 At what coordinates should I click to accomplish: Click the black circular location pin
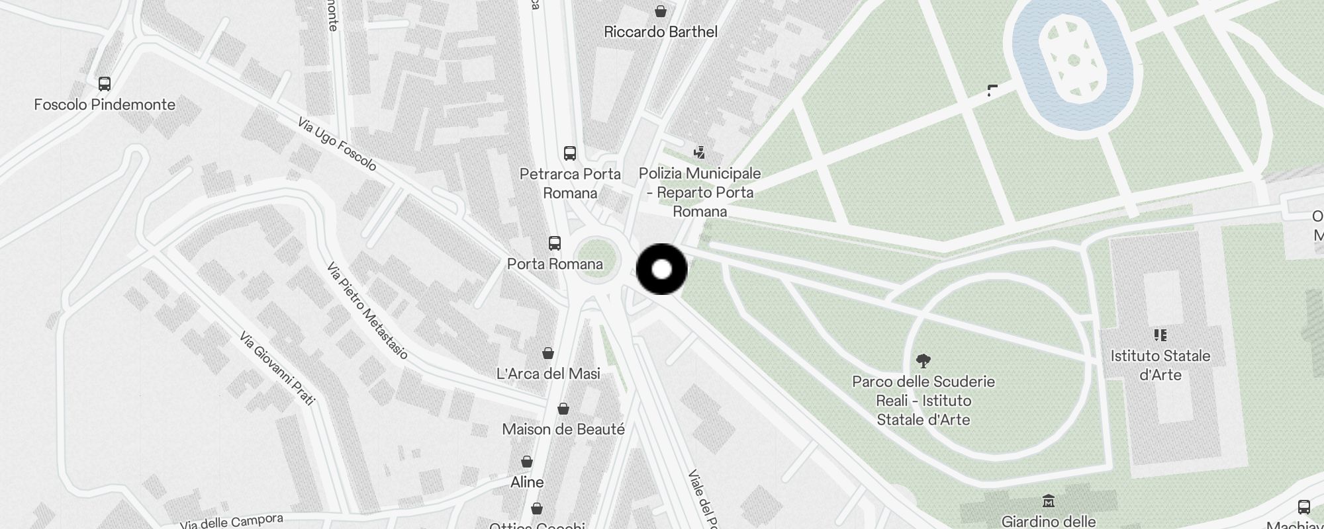pos(661,269)
